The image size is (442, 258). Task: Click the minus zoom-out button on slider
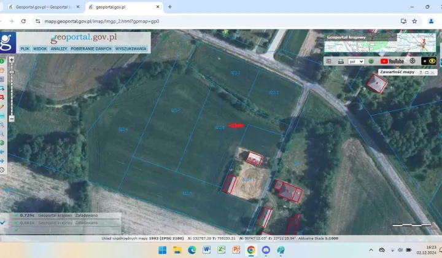click(x=12, y=119)
